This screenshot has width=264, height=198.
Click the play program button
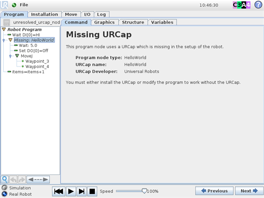[71, 191]
